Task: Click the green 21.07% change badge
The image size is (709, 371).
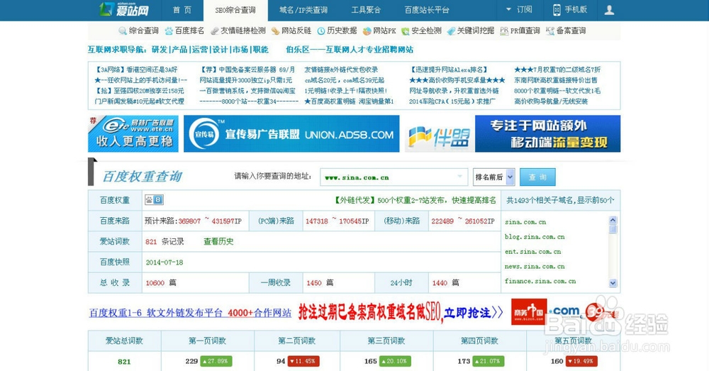Action: coord(489,361)
